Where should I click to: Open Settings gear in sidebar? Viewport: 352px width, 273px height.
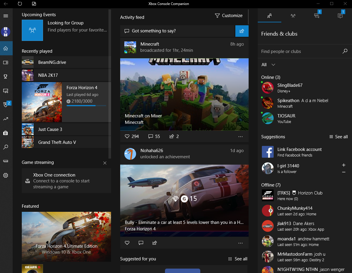[6, 175]
